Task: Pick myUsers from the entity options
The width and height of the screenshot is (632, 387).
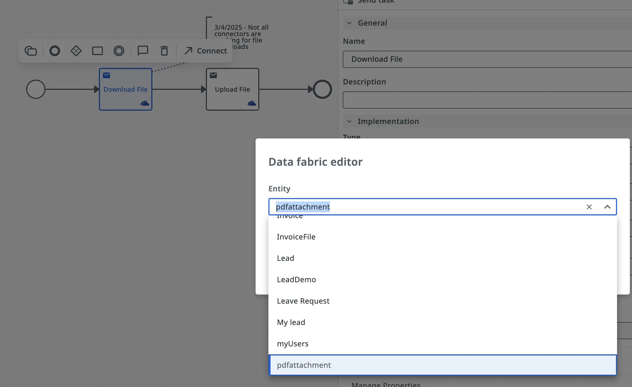Action: [292, 343]
